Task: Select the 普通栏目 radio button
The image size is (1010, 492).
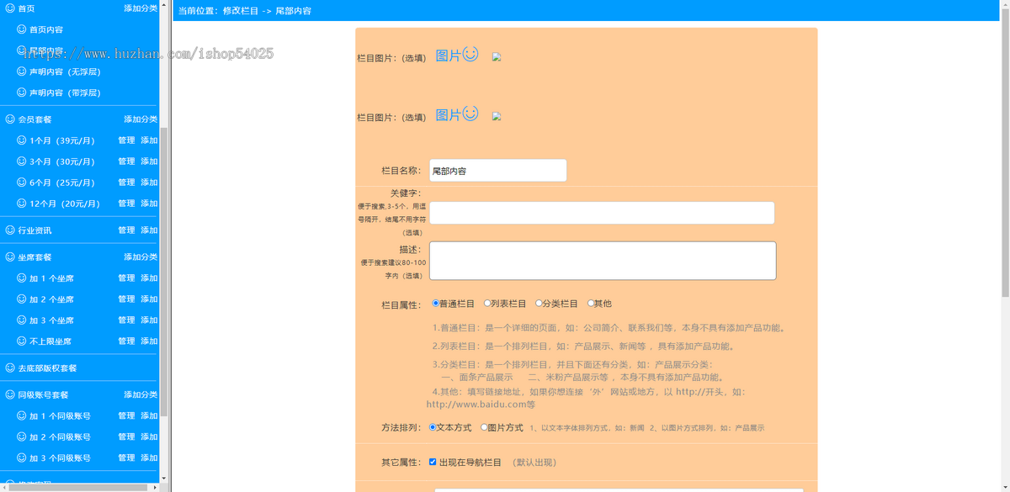Action: click(436, 303)
